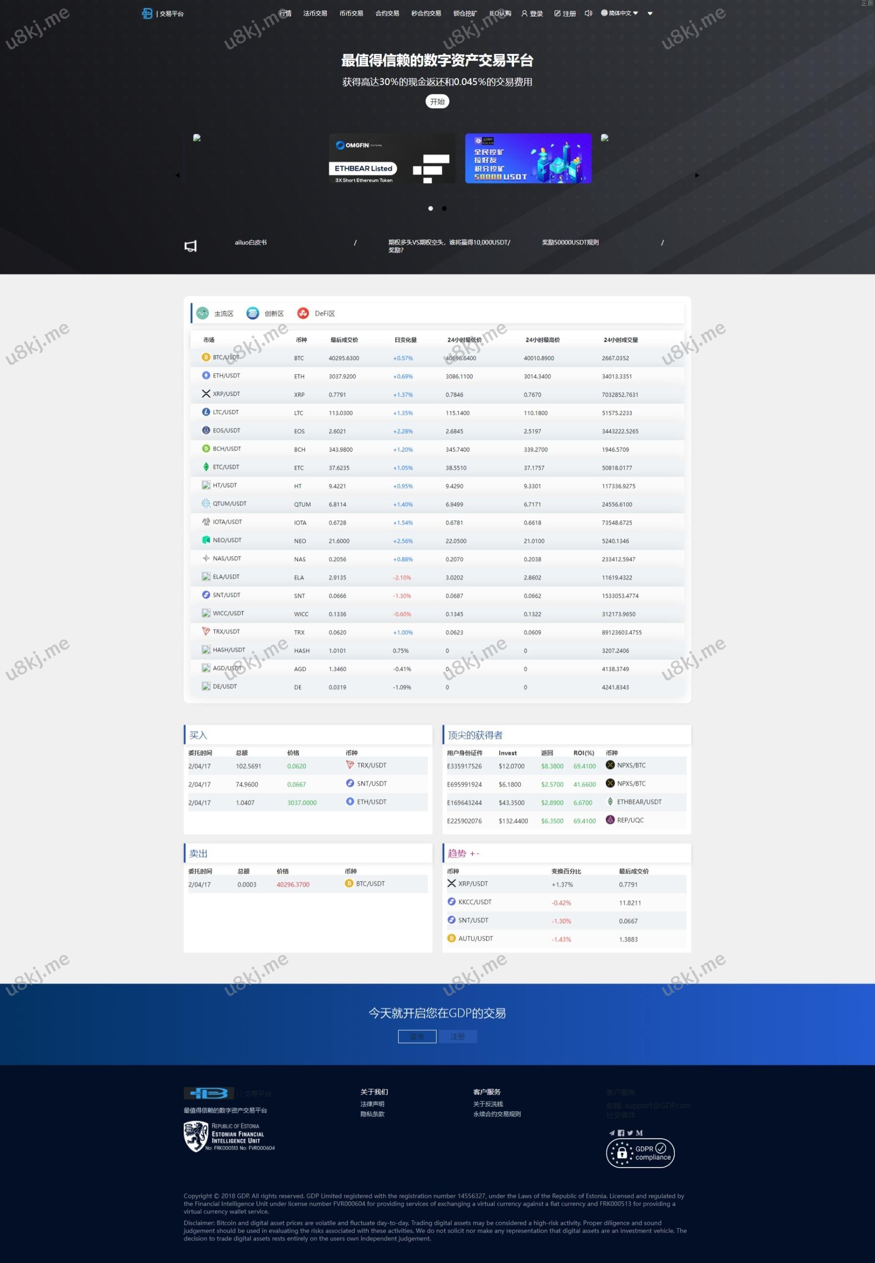Click the announcement megaphone icon
This screenshot has width=875, height=1263.
190,246
